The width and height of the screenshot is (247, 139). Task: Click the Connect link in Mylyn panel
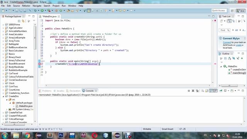[x=227, y=42]
